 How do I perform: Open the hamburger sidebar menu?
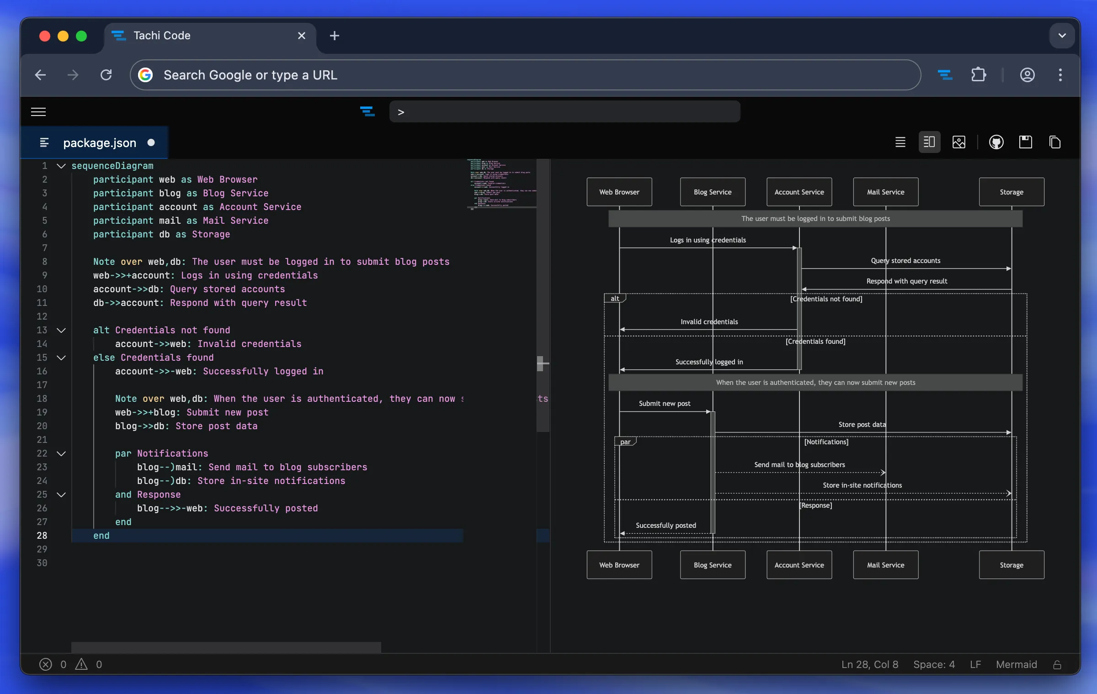tap(38, 112)
